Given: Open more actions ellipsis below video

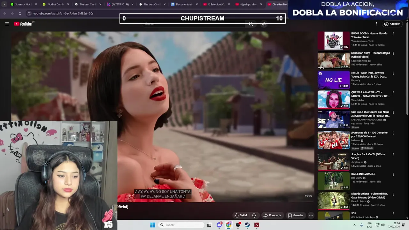Looking at the screenshot, I should click(x=311, y=215).
